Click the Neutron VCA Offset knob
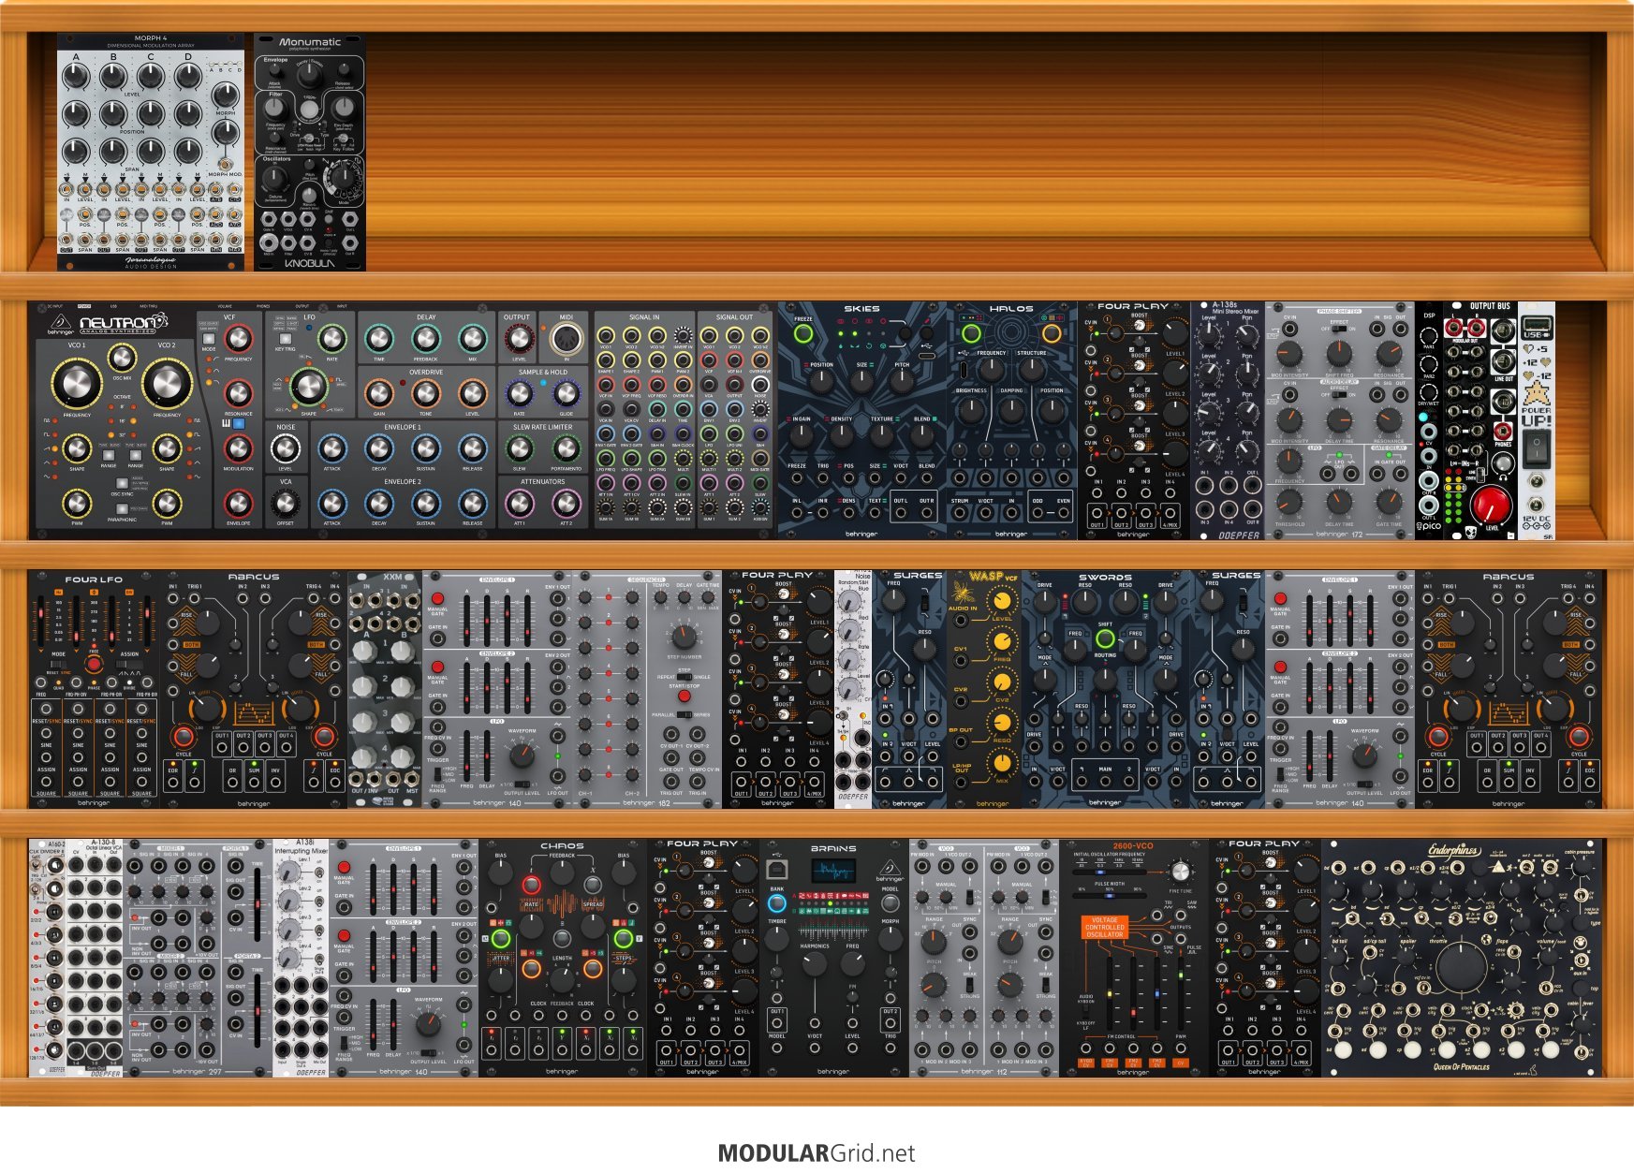Viewport: 1634px width, 1173px height. (x=286, y=504)
